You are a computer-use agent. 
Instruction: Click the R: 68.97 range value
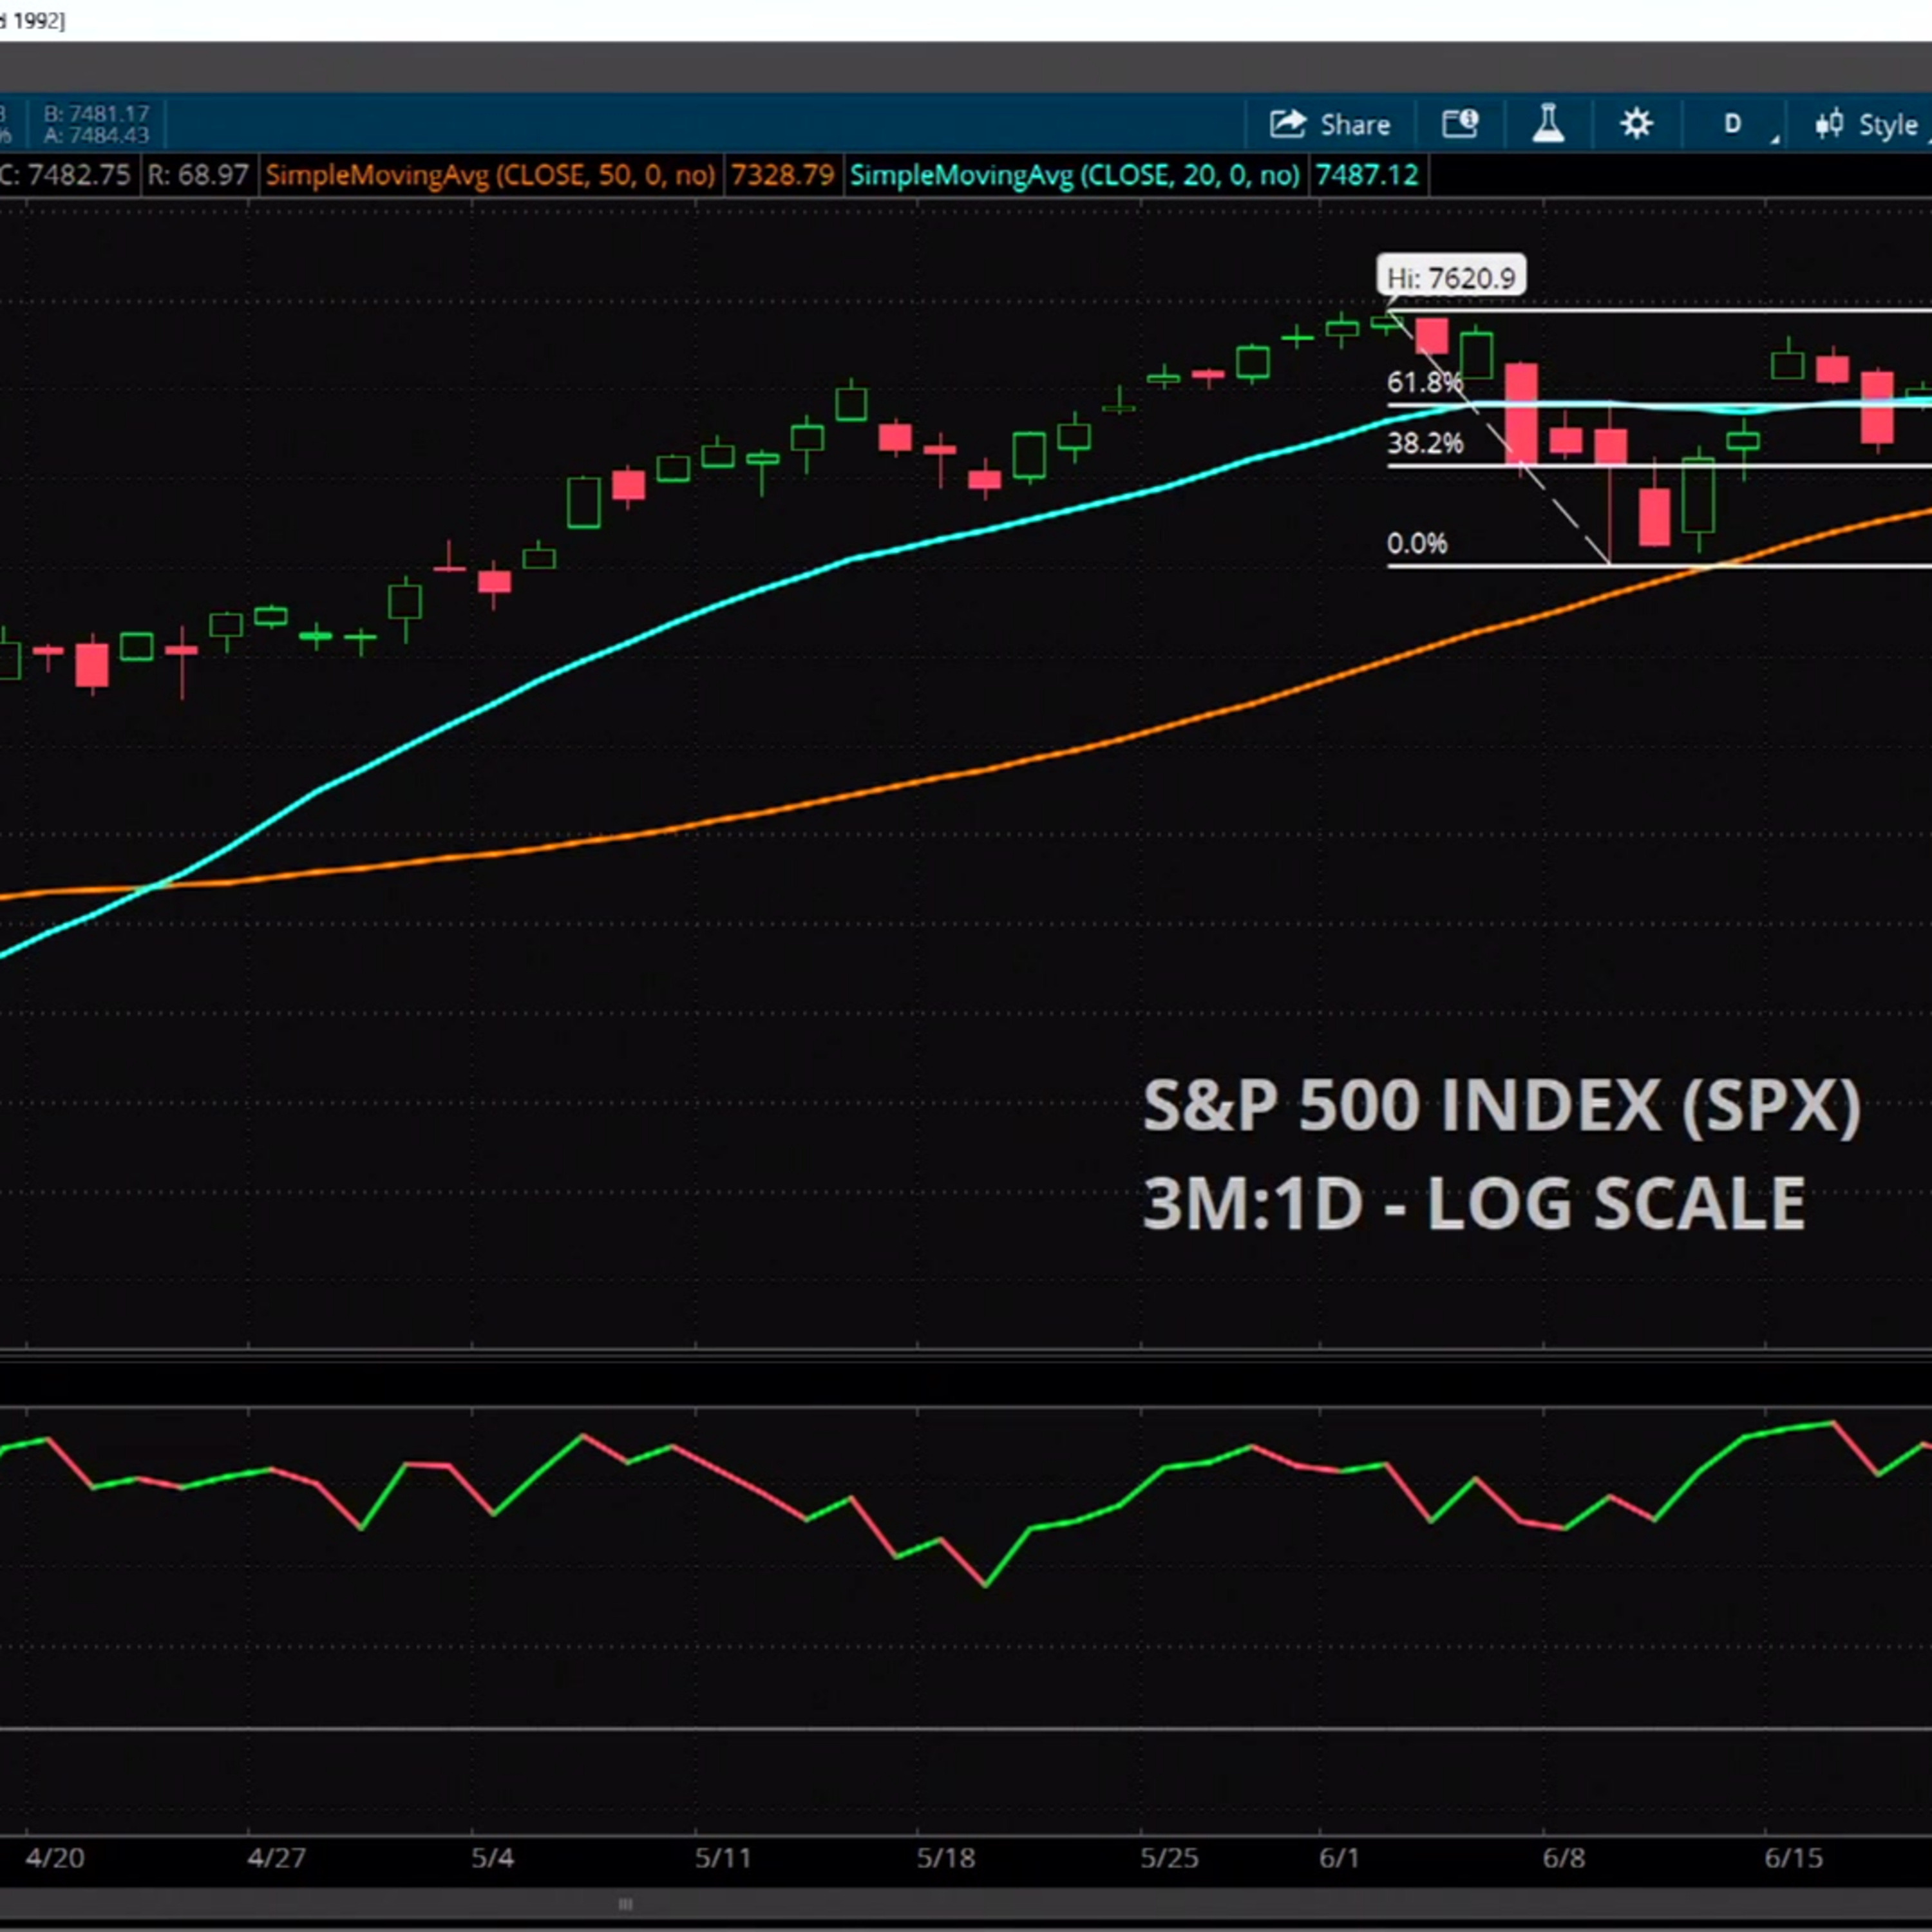pyautogui.click(x=198, y=176)
